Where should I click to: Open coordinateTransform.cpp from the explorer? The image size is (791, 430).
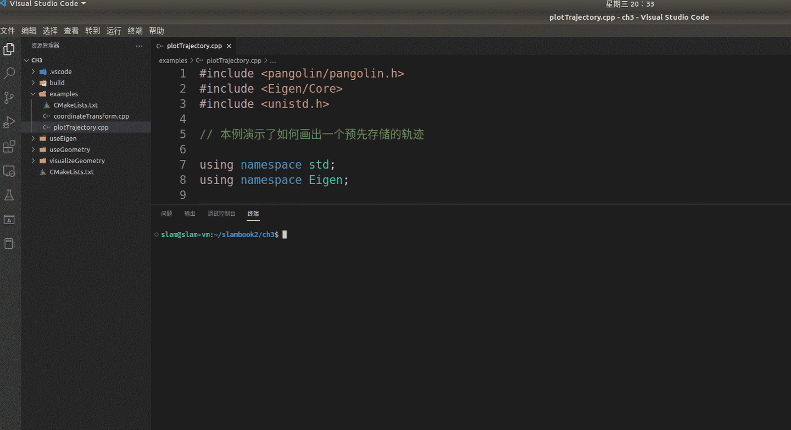coord(91,116)
